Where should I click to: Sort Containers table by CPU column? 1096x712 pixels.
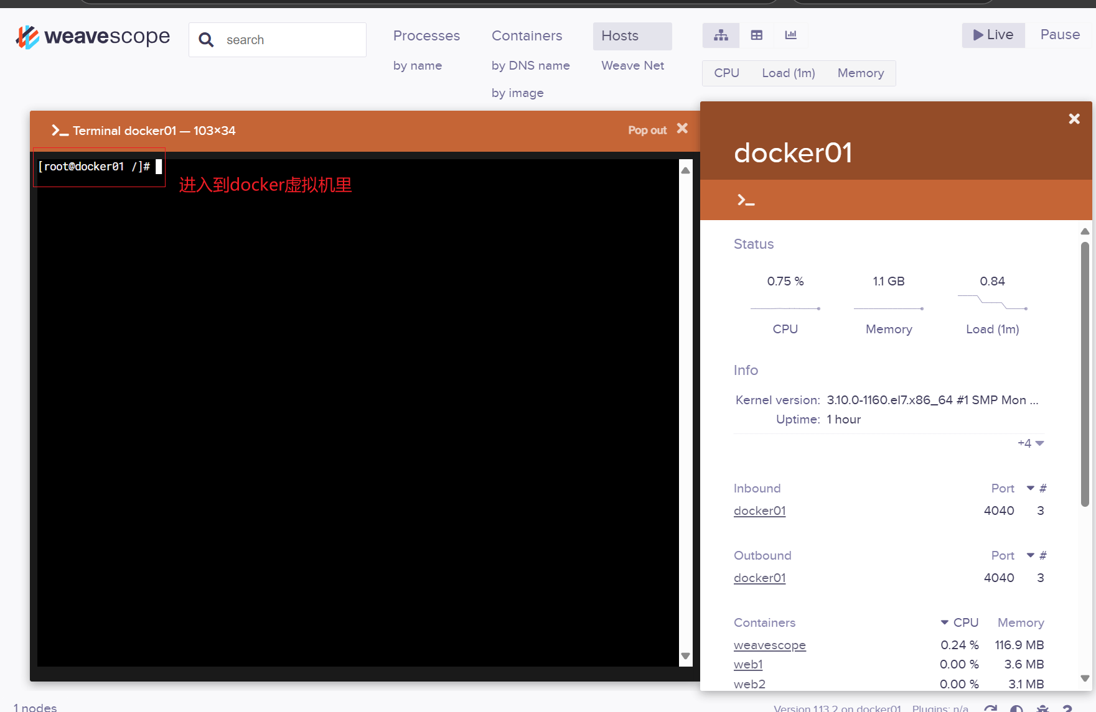point(960,622)
